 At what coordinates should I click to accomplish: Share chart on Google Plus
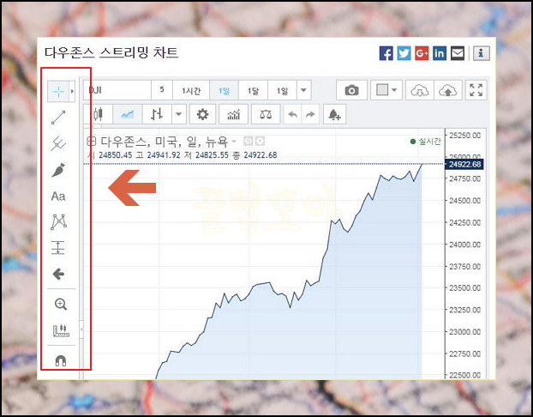pos(422,53)
